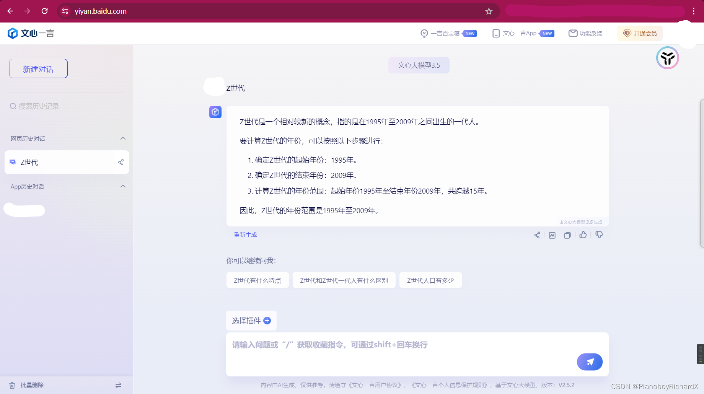Focus the 搜索历史记录 search field

(67, 106)
